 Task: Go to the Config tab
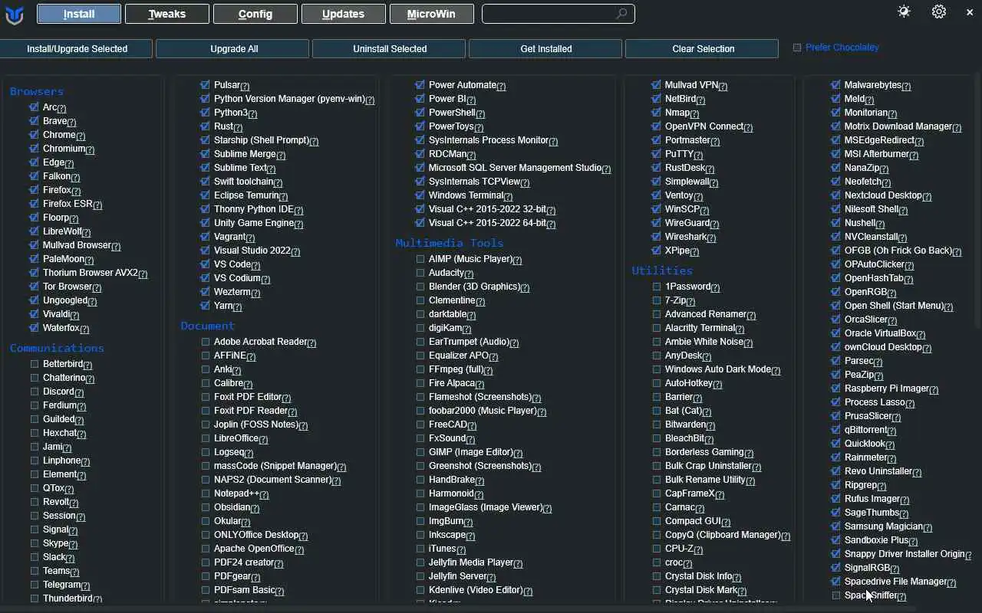click(x=255, y=14)
